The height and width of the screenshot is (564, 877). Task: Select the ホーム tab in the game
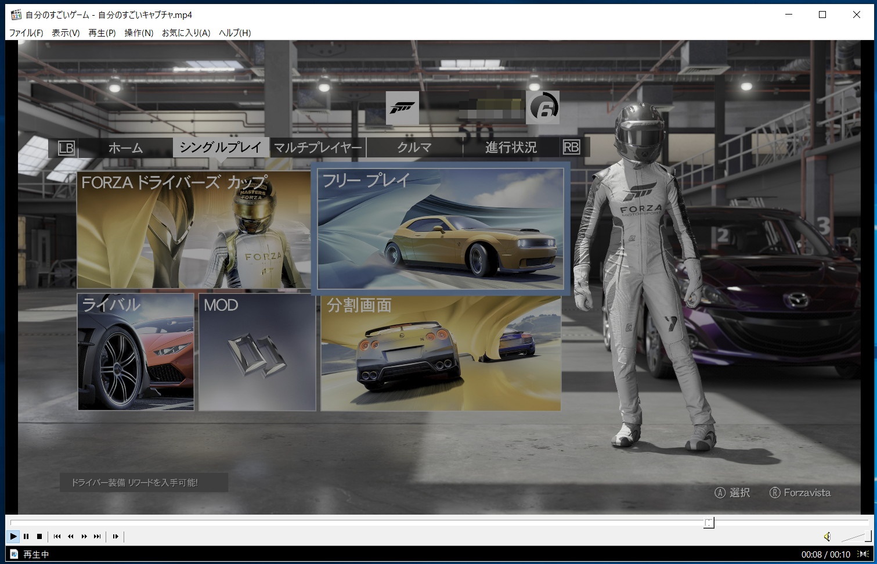click(x=125, y=148)
